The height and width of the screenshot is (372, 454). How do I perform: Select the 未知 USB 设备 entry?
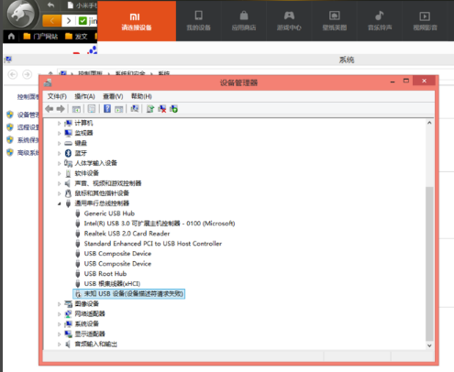[x=129, y=294]
